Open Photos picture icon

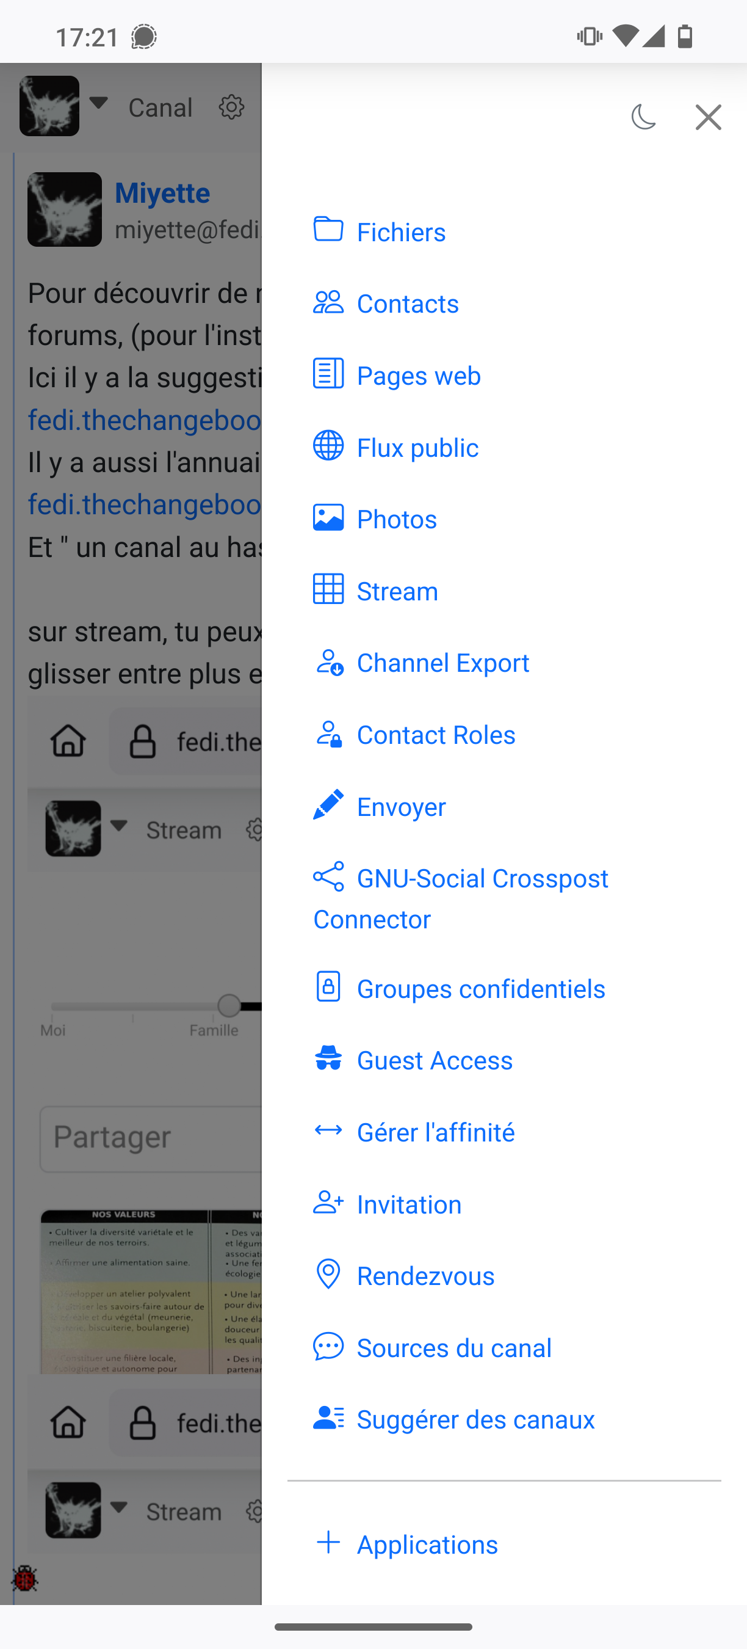[x=328, y=518]
